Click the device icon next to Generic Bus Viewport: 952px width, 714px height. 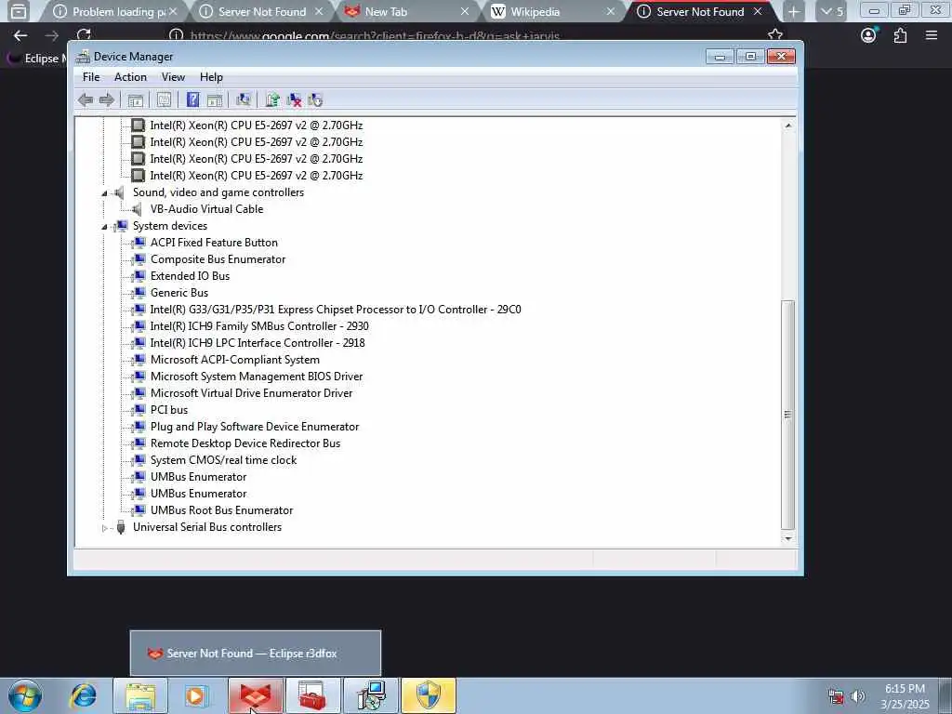tap(139, 293)
